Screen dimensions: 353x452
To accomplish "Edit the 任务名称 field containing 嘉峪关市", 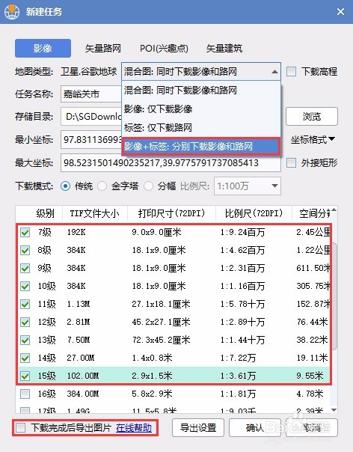I will 91,94.
